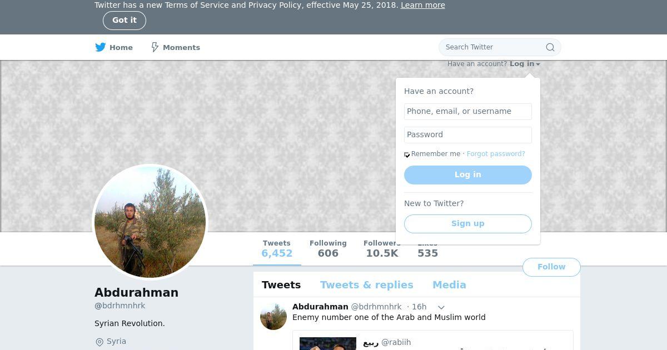
Task: Expand the Log in dropdown caret
Action: (x=538, y=64)
